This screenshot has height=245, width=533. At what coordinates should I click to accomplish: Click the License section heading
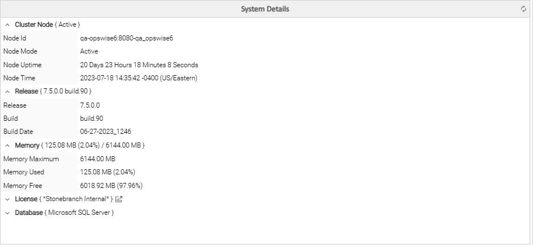tap(26, 199)
